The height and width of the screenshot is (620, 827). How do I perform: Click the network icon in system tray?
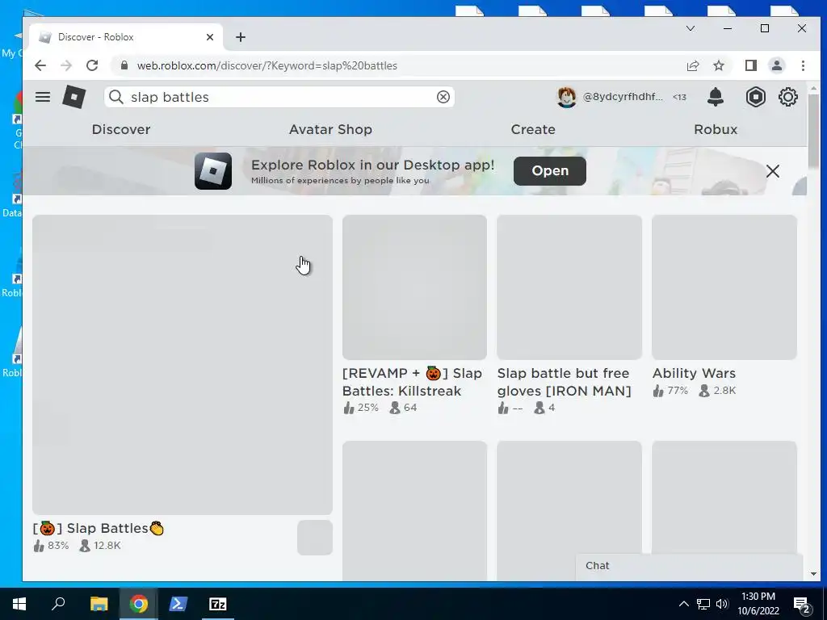coord(703,604)
